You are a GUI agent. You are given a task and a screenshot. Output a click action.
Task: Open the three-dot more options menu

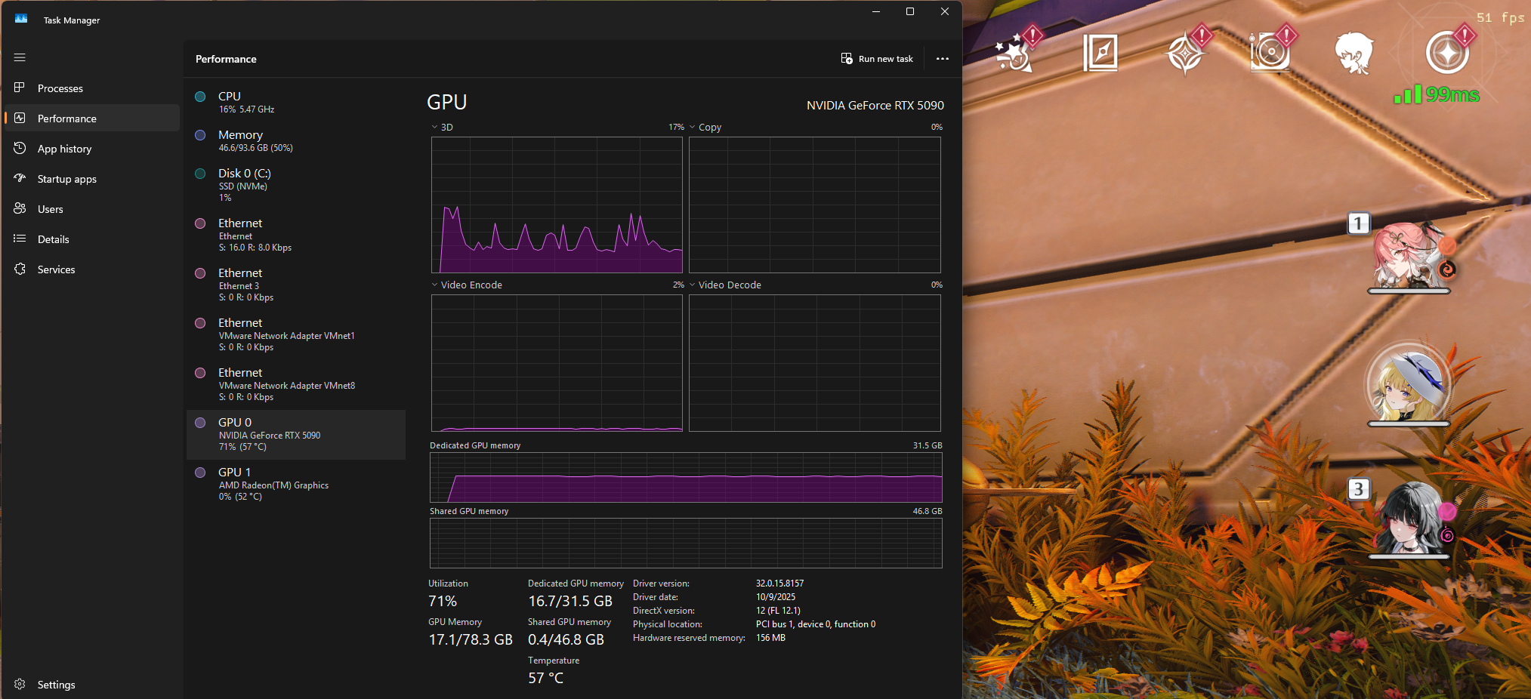point(942,59)
